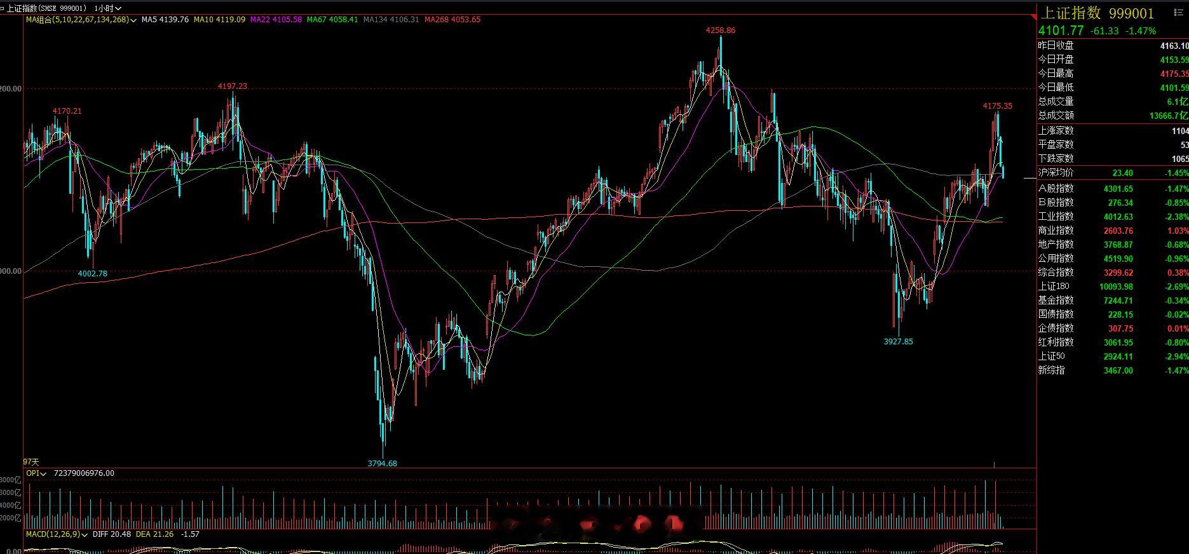
Task: Expand the MA组合 indicator dropdown
Action: (x=81, y=20)
